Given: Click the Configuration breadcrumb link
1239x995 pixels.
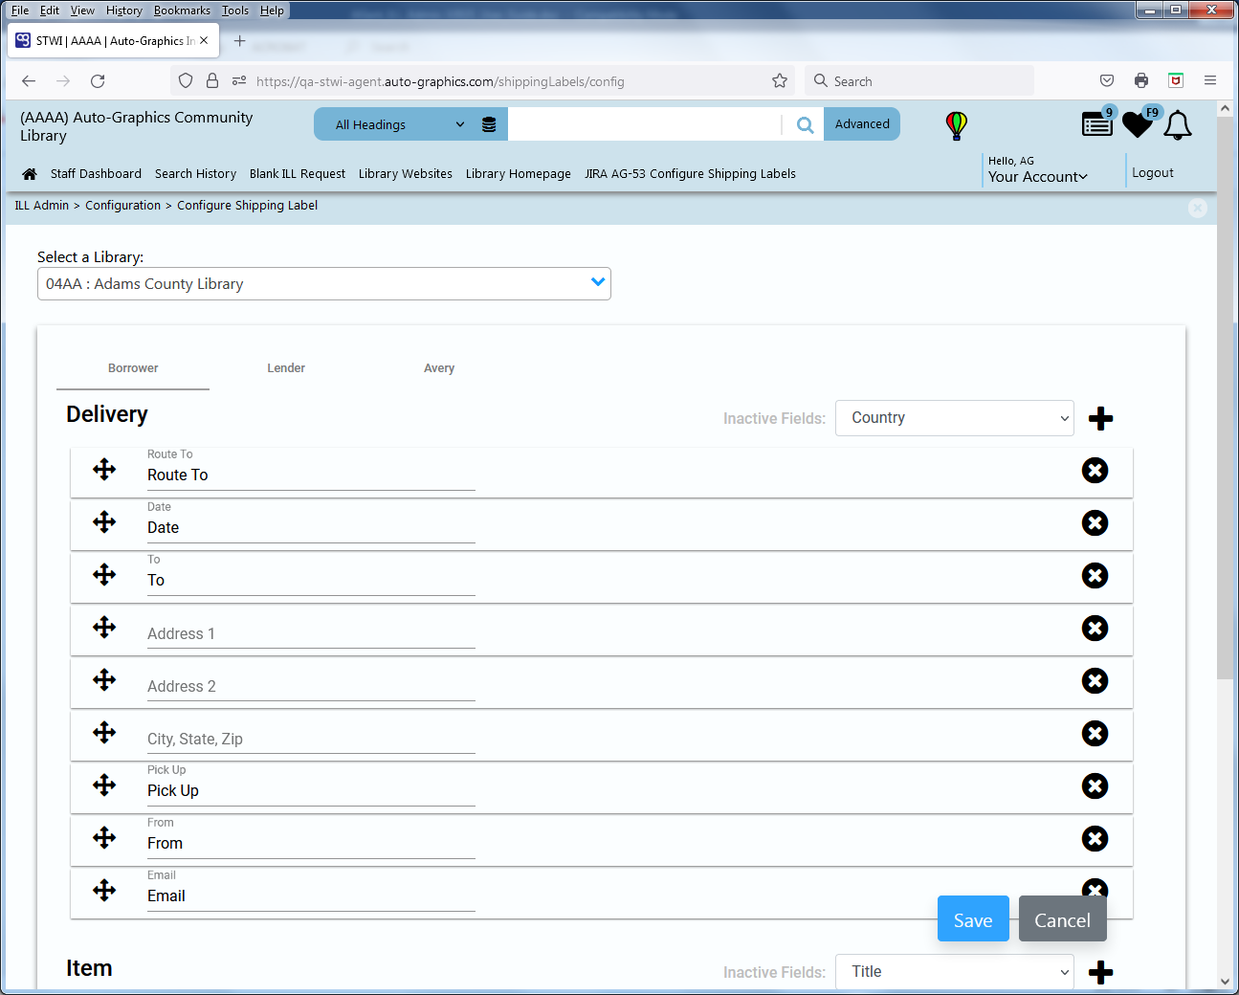Looking at the screenshot, I should pos(122,206).
